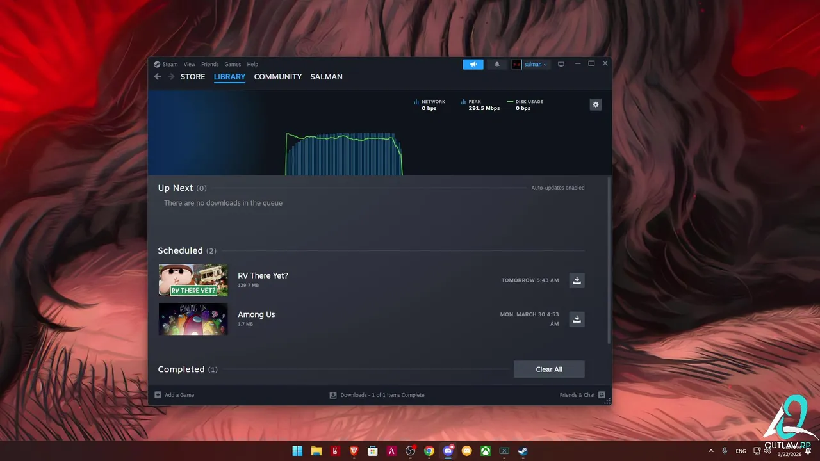Viewport: 820px width, 461px height.
Task: Click the DISK USAGE 0 bps readout
Action: click(525, 105)
